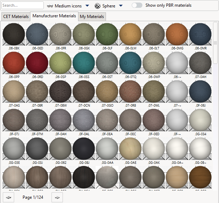Screen dimensions: 219x203
Task: Pick the dark red ,06-0RD material
Action: point(37,63)
